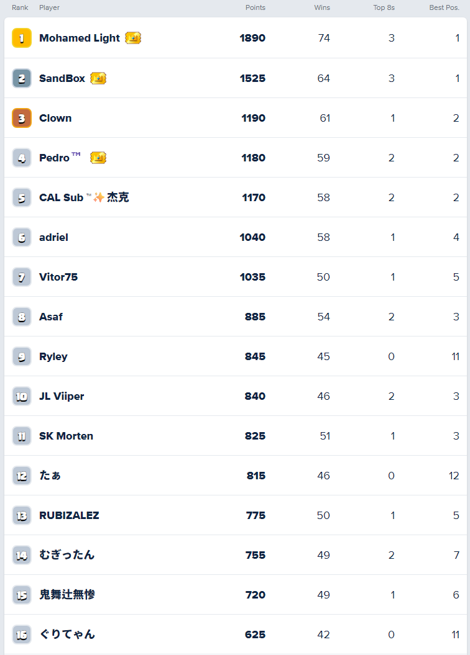Click golden ticket icon beside Pedro

click(98, 158)
